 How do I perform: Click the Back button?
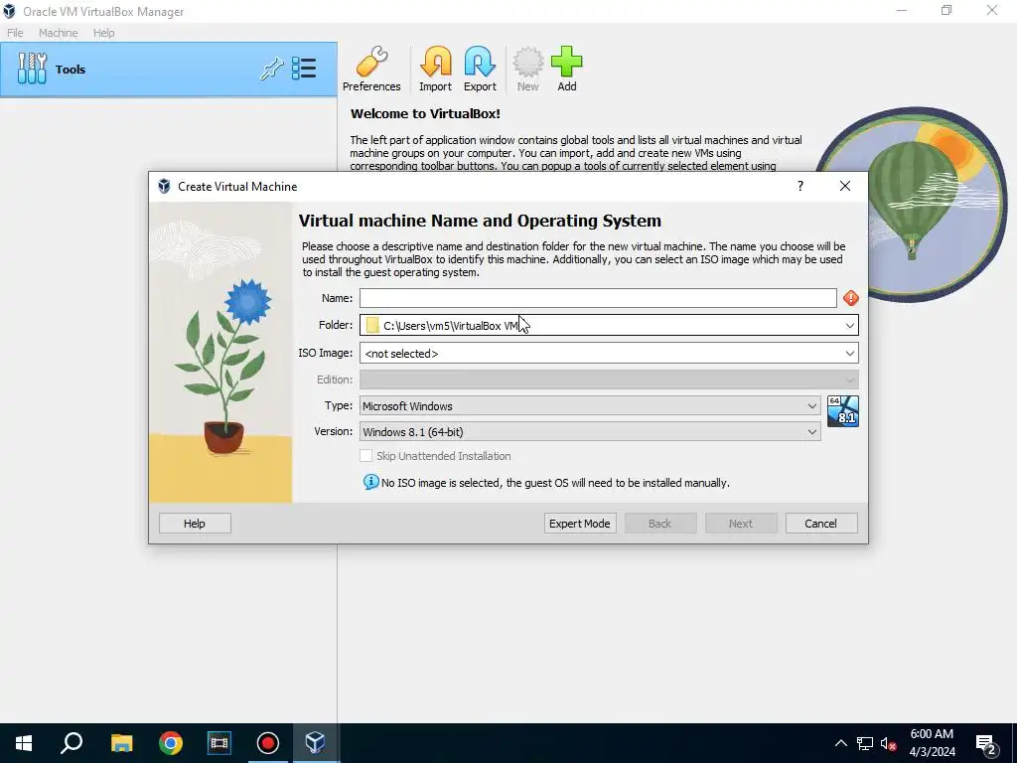pos(660,523)
